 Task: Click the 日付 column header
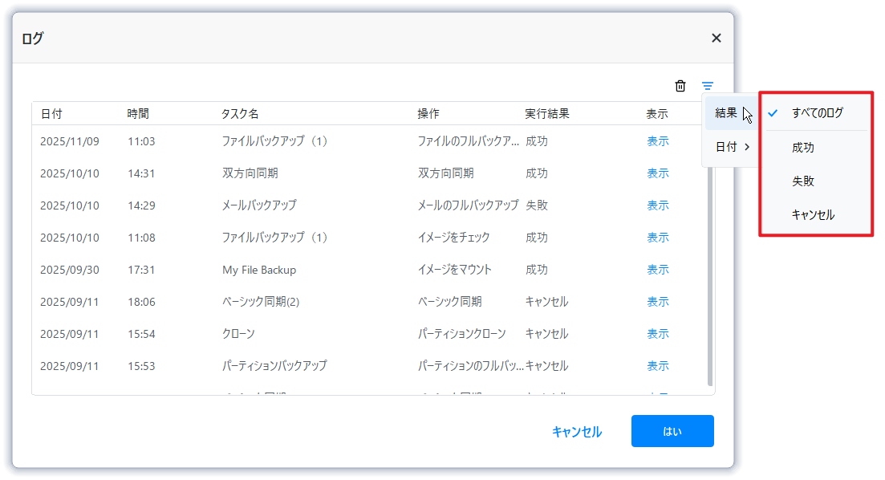coord(51,114)
